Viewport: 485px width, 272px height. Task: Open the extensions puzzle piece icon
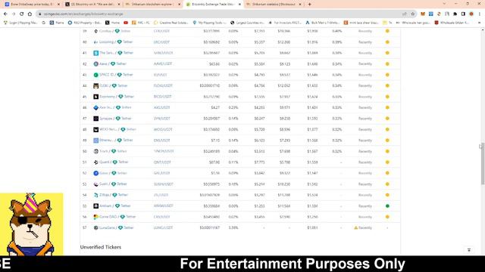455,14
